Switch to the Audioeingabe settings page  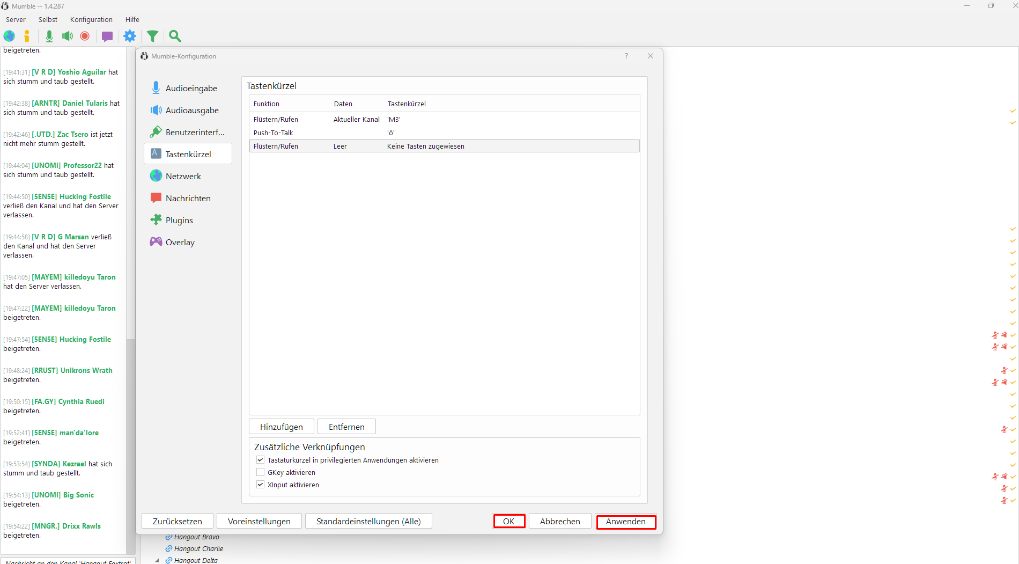(188, 88)
